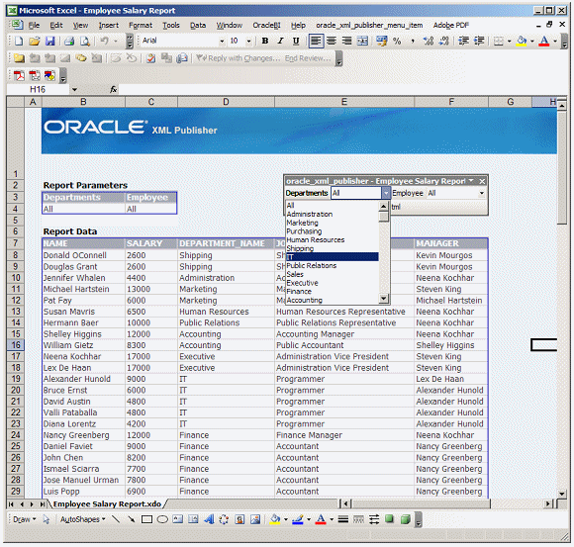Click the Insert WordArt icon
Screen dimensions: 574x547
pos(209,519)
